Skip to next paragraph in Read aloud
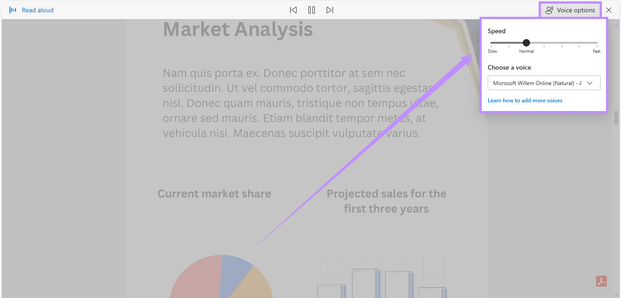The height and width of the screenshot is (298, 621). pyautogui.click(x=330, y=10)
